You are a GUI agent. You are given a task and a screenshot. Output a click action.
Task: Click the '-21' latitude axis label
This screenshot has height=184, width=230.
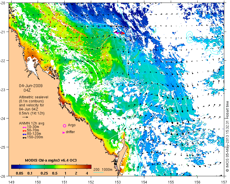(2, 32)
